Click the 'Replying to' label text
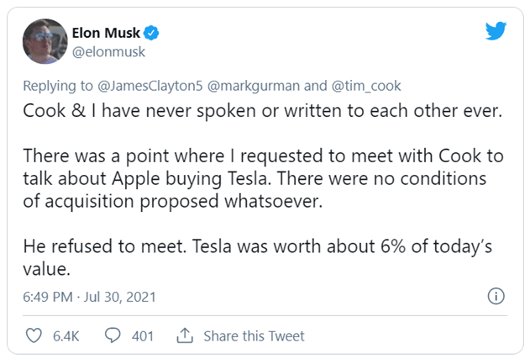The width and height of the screenshot is (530, 359). tap(55, 85)
